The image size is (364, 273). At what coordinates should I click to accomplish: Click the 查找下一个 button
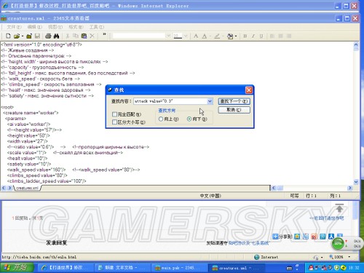234,101
